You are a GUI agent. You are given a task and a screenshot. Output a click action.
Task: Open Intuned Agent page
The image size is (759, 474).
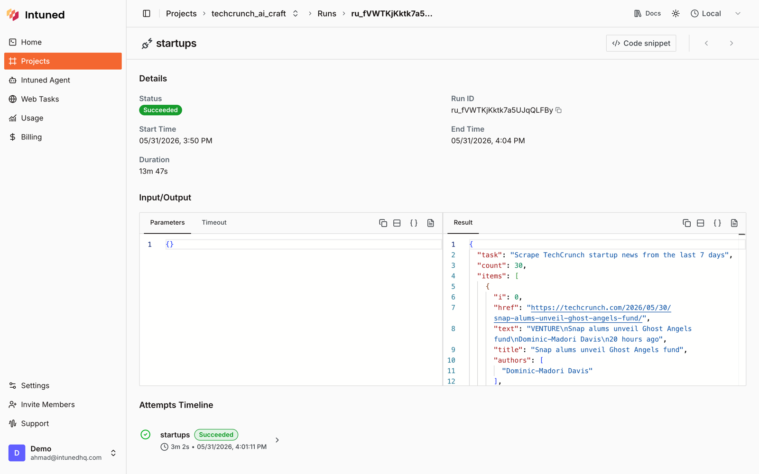coord(63,80)
